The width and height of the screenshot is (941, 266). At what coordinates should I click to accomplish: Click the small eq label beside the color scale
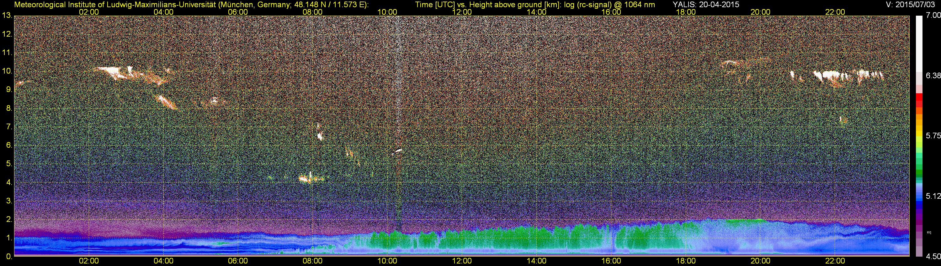(x=929, y=232)
